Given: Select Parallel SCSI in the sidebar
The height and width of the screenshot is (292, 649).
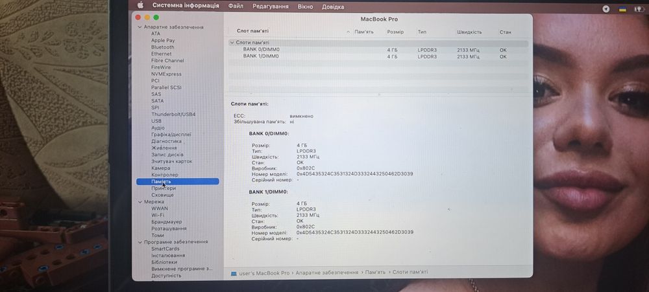Looking at the screenshot, I should [166, 87].
